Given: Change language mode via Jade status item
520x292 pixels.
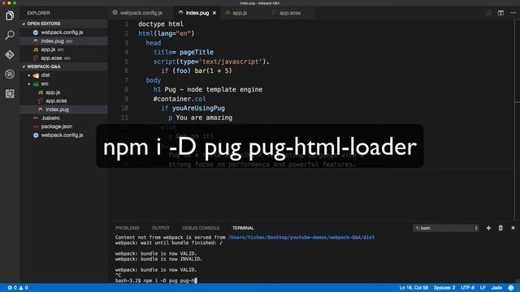Looking at the screenshot, I should [x=496, y=288].
